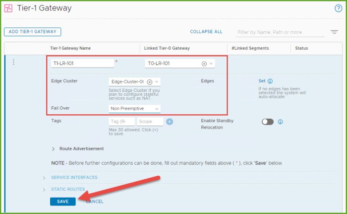This screenshot has width=347, height=214.
Task: Click the info icon beside Edges Set
Action: [x=270, y=81]
